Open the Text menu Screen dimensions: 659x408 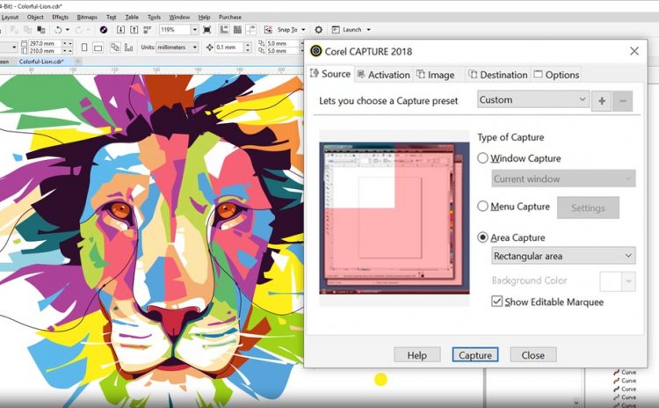[111, 18]
